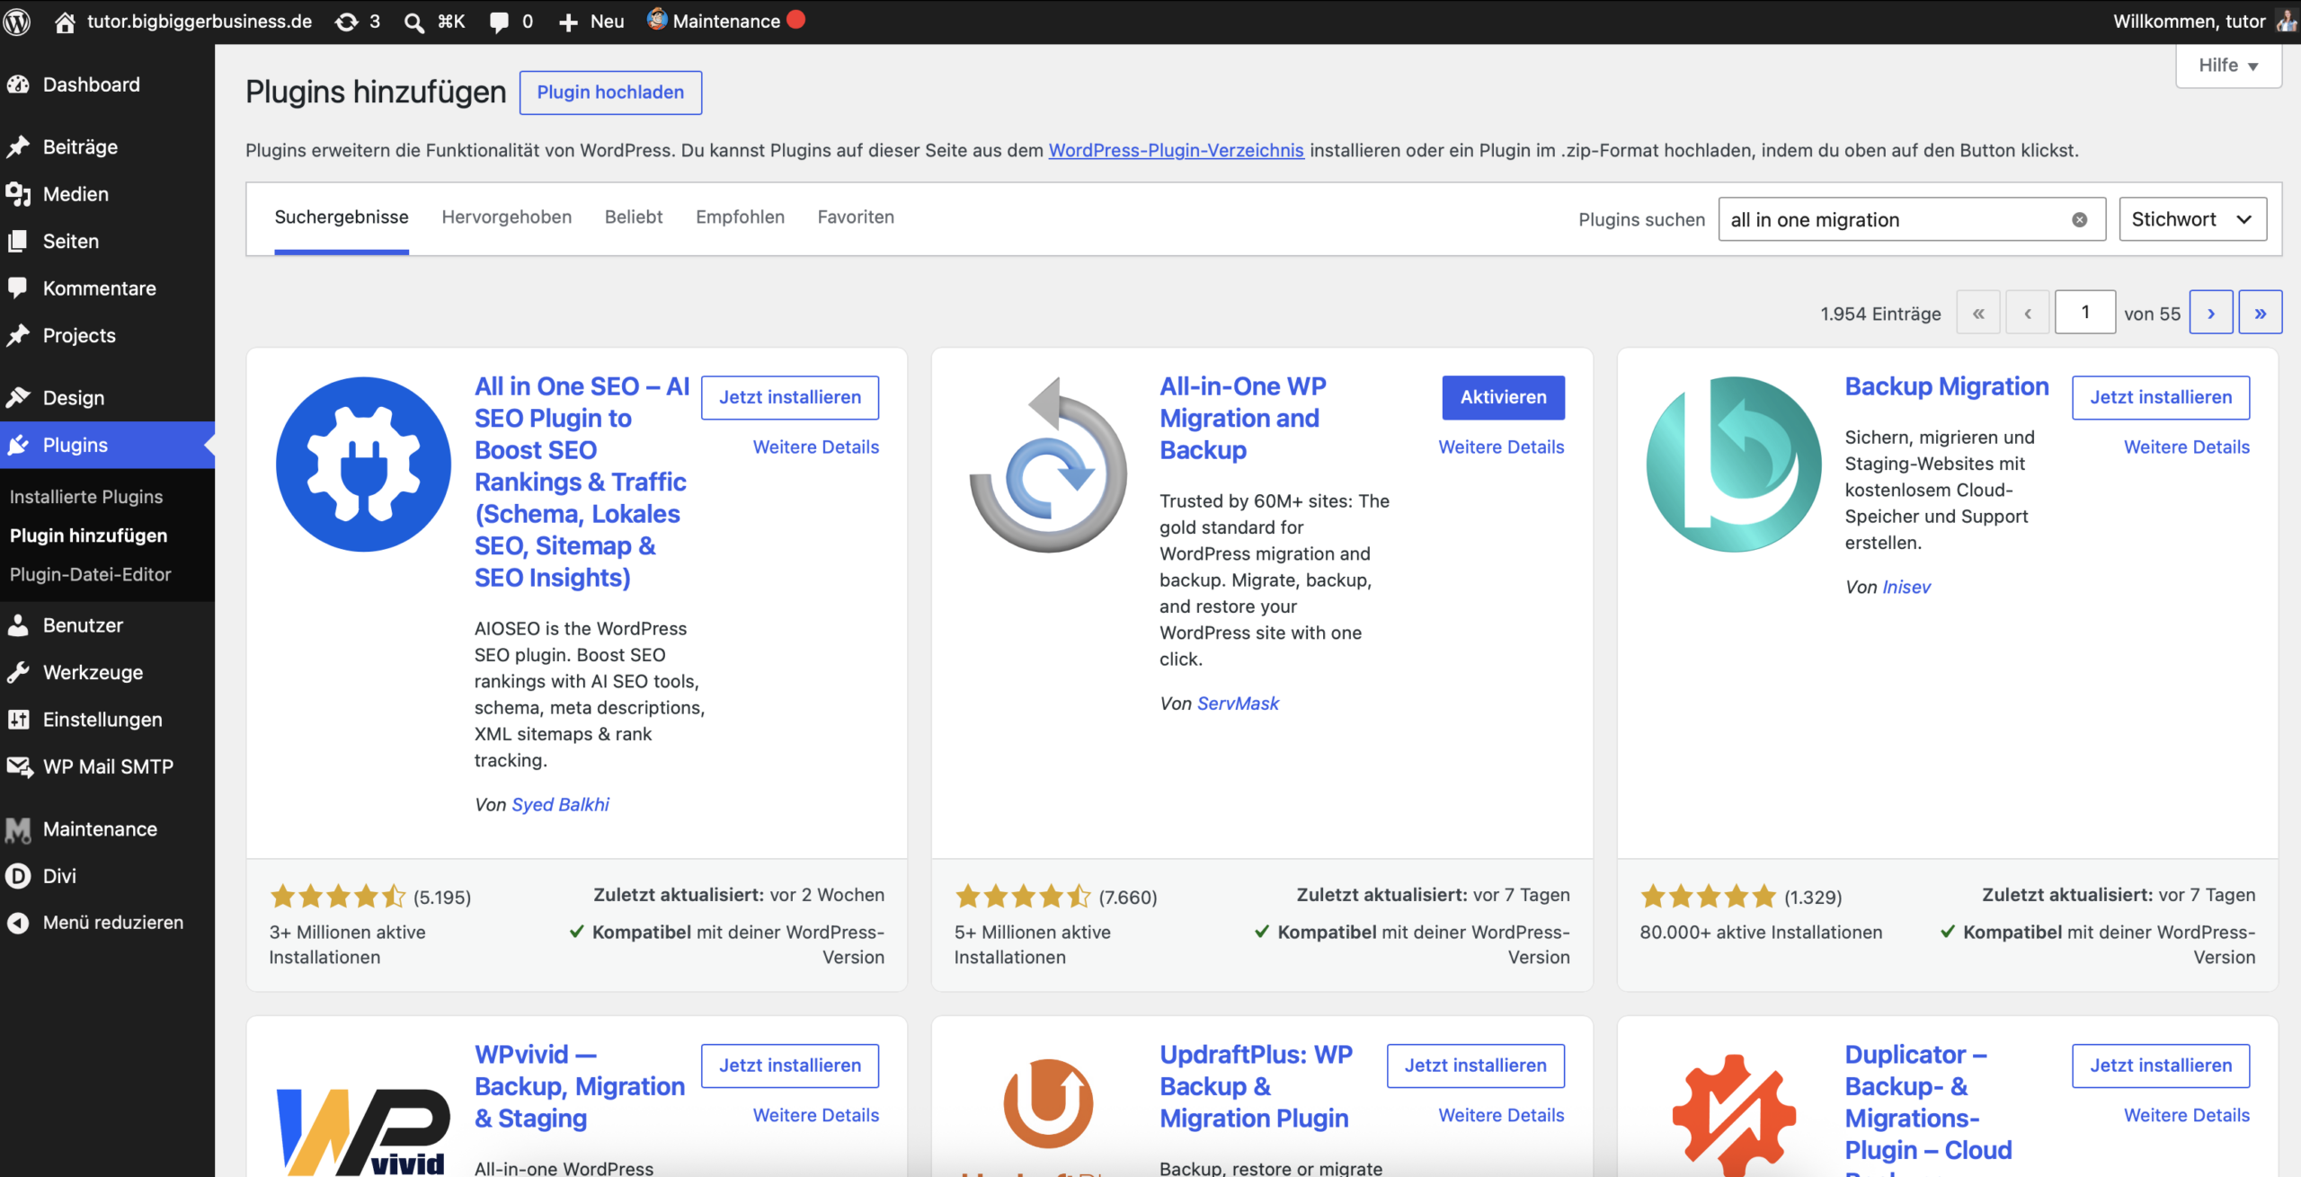This screenshot has height=1177, width=2301.
Task: Follow the WordPress-Plugin-Verzeichnis link
Action: point(1176,150)
